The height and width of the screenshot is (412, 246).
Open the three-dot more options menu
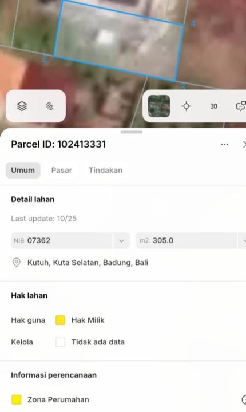pyautogui.click(x=225, y=145)
